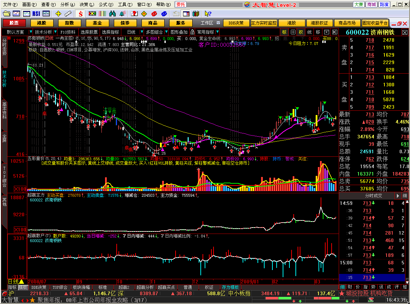This screenshot has height=304, width=410.
Task: Open the 基本资料 left sidebar tab
Action: [5, 111]
